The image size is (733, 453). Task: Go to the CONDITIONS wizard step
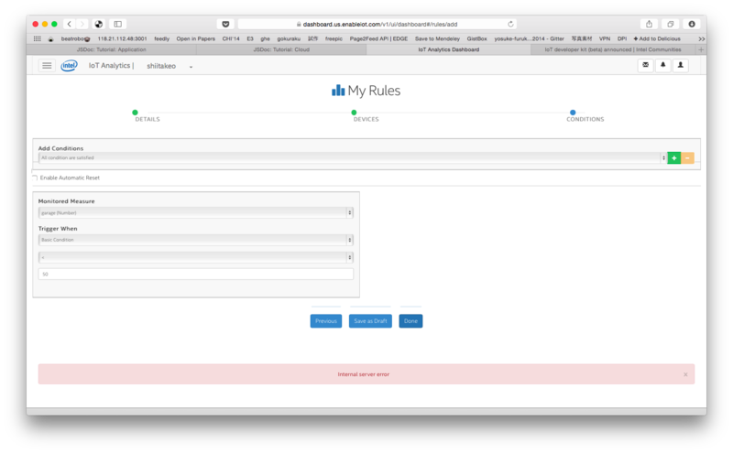585,119
